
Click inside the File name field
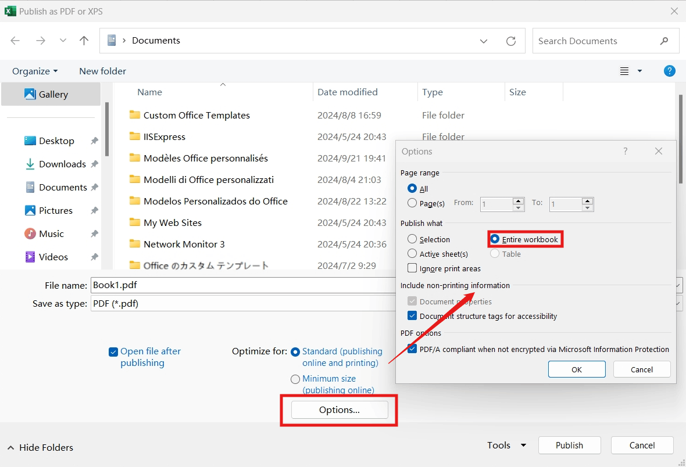pos(233,285)
